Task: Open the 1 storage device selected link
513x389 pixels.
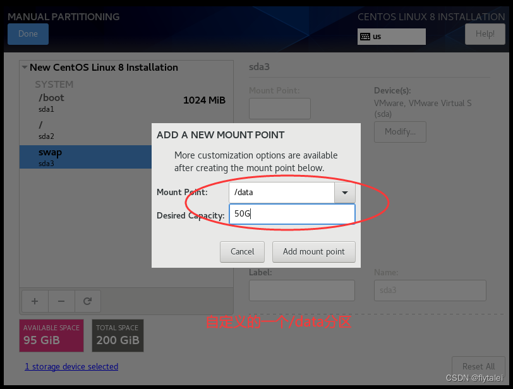Action: click(x=71, y=366)
